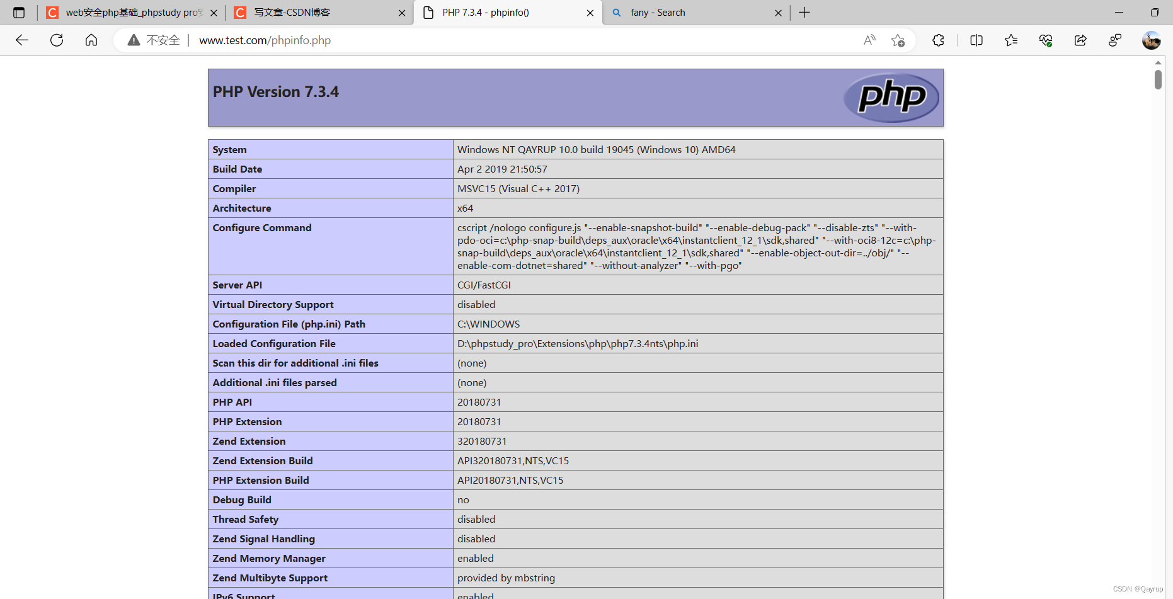
Task: Close the PHP 7.3.4 phpinfo tab
Action: 590,13
